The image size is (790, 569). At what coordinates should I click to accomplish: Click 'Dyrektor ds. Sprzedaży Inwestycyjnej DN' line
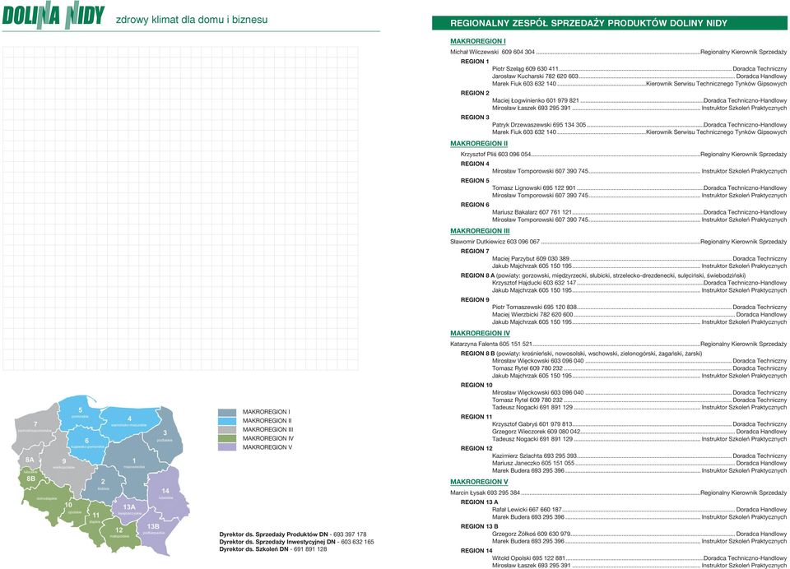click(x=297, y=543)
